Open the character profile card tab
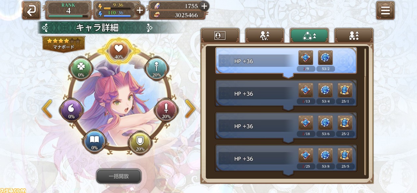 (220, 36)
